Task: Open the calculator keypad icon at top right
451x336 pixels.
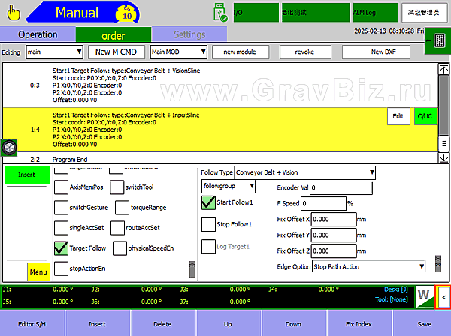Action: click(436, 43)
